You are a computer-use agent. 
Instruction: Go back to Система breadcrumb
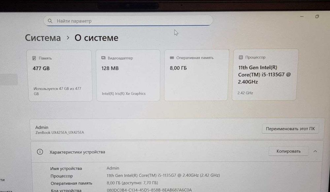coord(43,38)
